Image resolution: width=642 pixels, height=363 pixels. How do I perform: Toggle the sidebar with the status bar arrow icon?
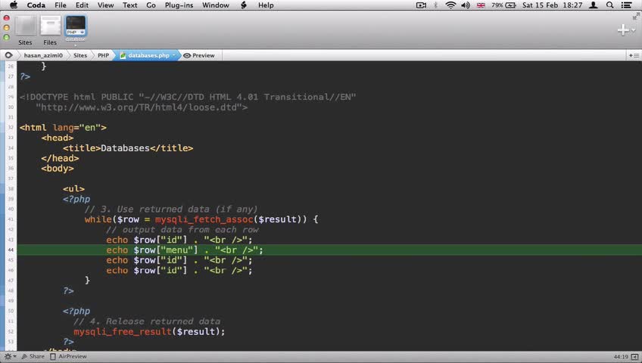tap(634, 357)
